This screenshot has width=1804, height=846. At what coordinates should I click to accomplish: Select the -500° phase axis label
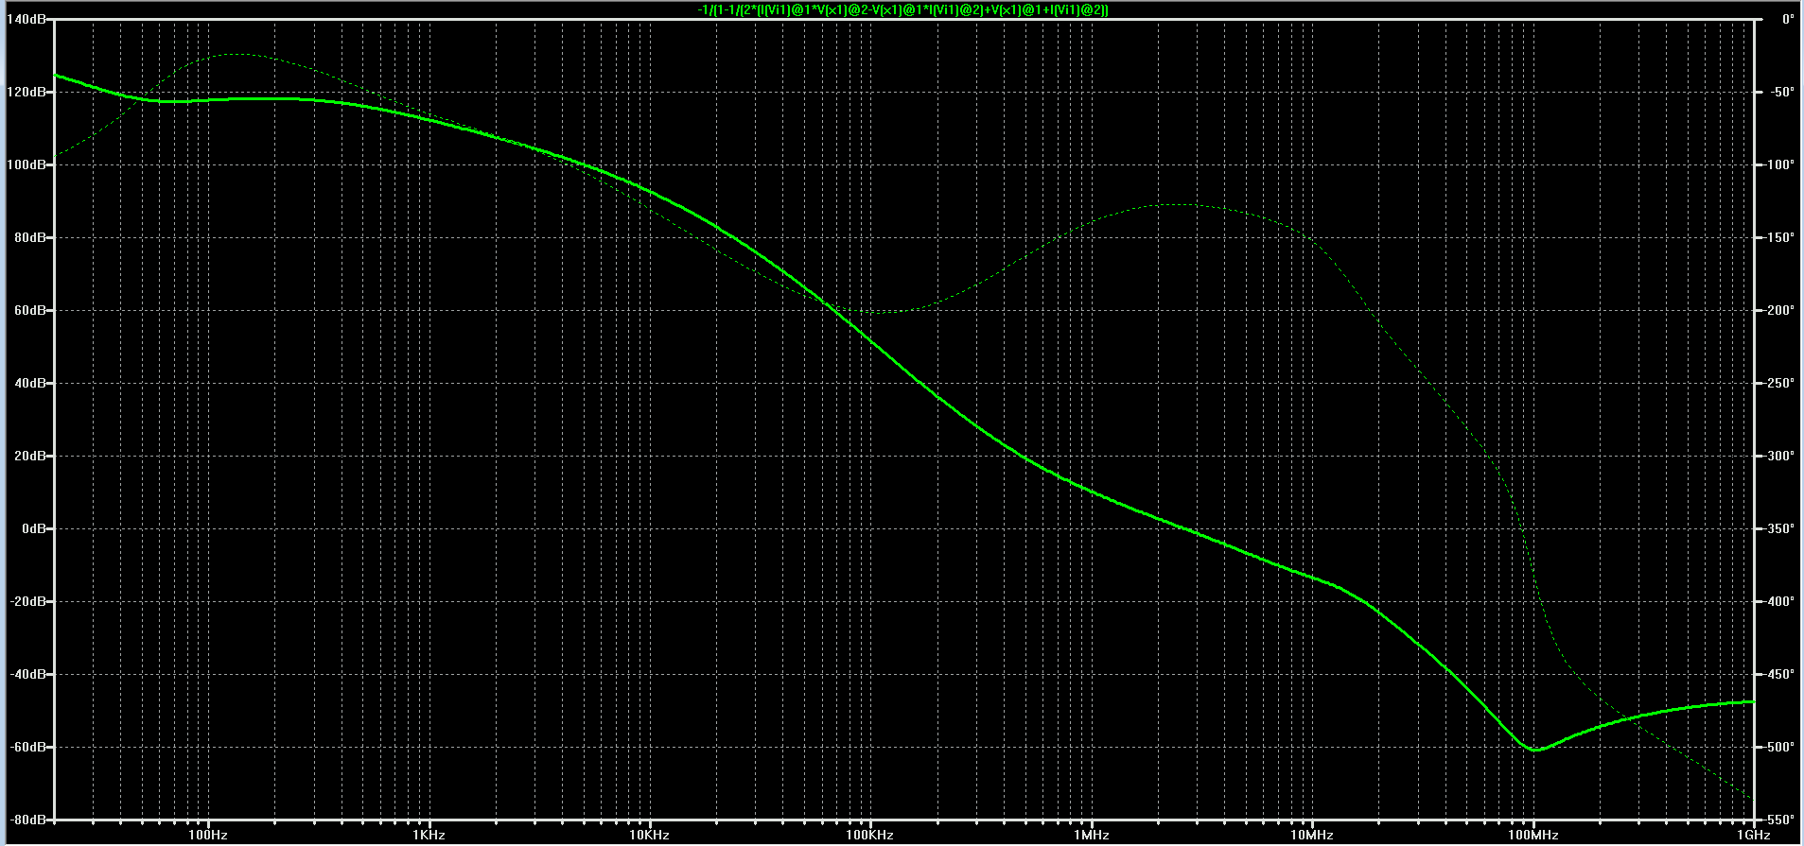(x=1778, y=747)
